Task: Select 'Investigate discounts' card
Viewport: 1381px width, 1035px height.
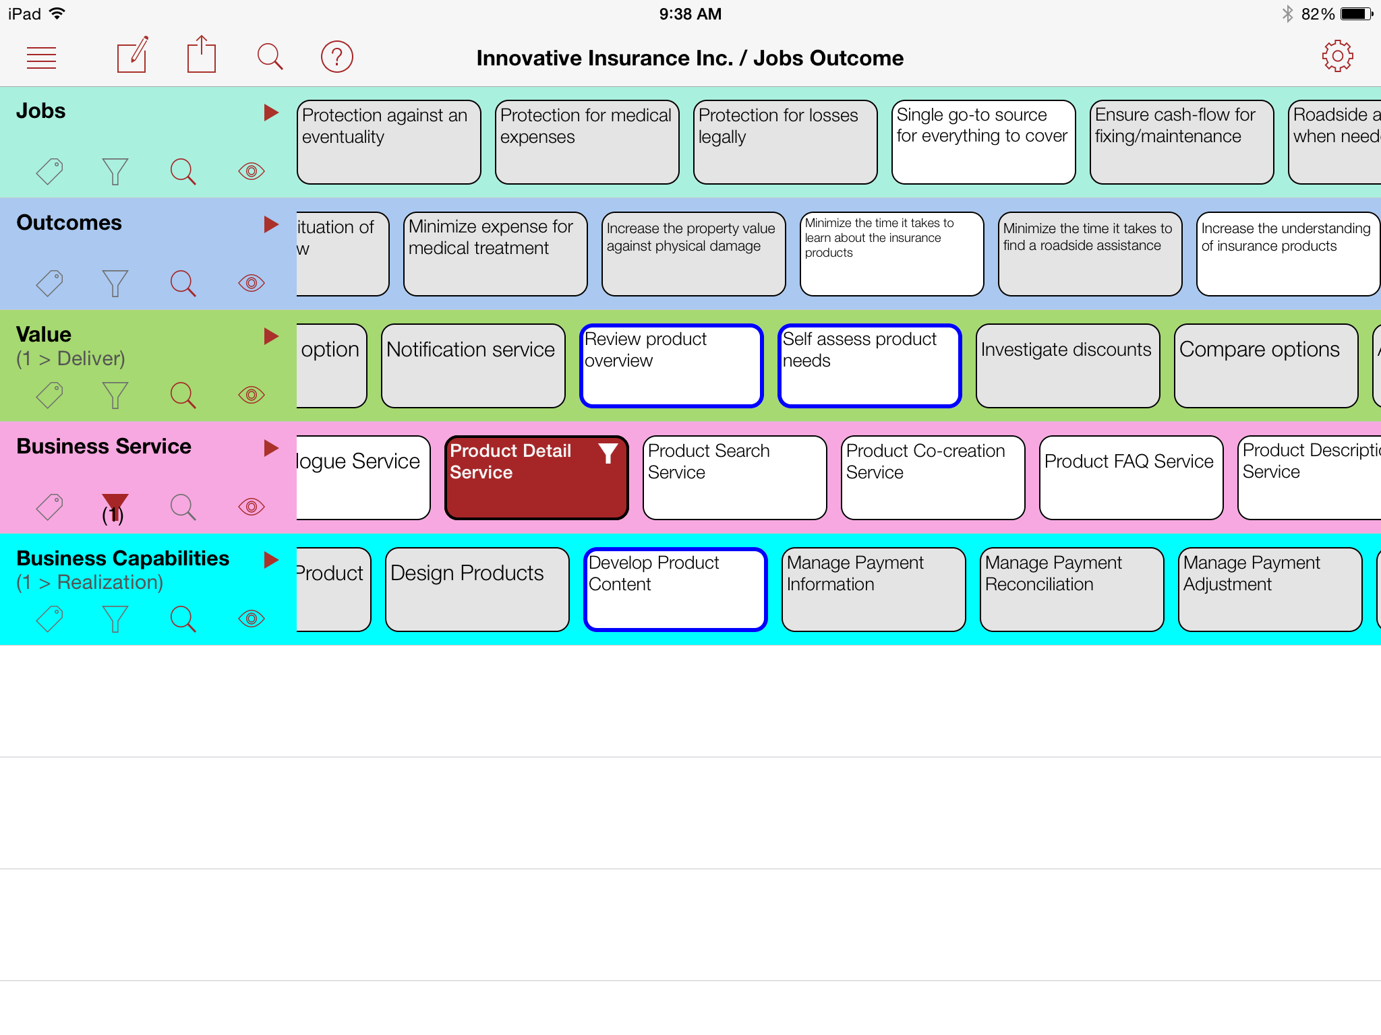Action: tap(1068, 366)
